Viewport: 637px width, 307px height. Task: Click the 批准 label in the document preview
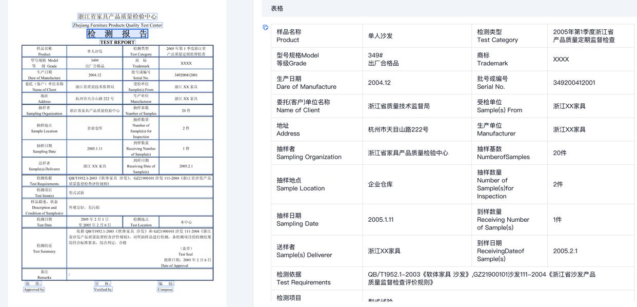click(x=33, y=283)
